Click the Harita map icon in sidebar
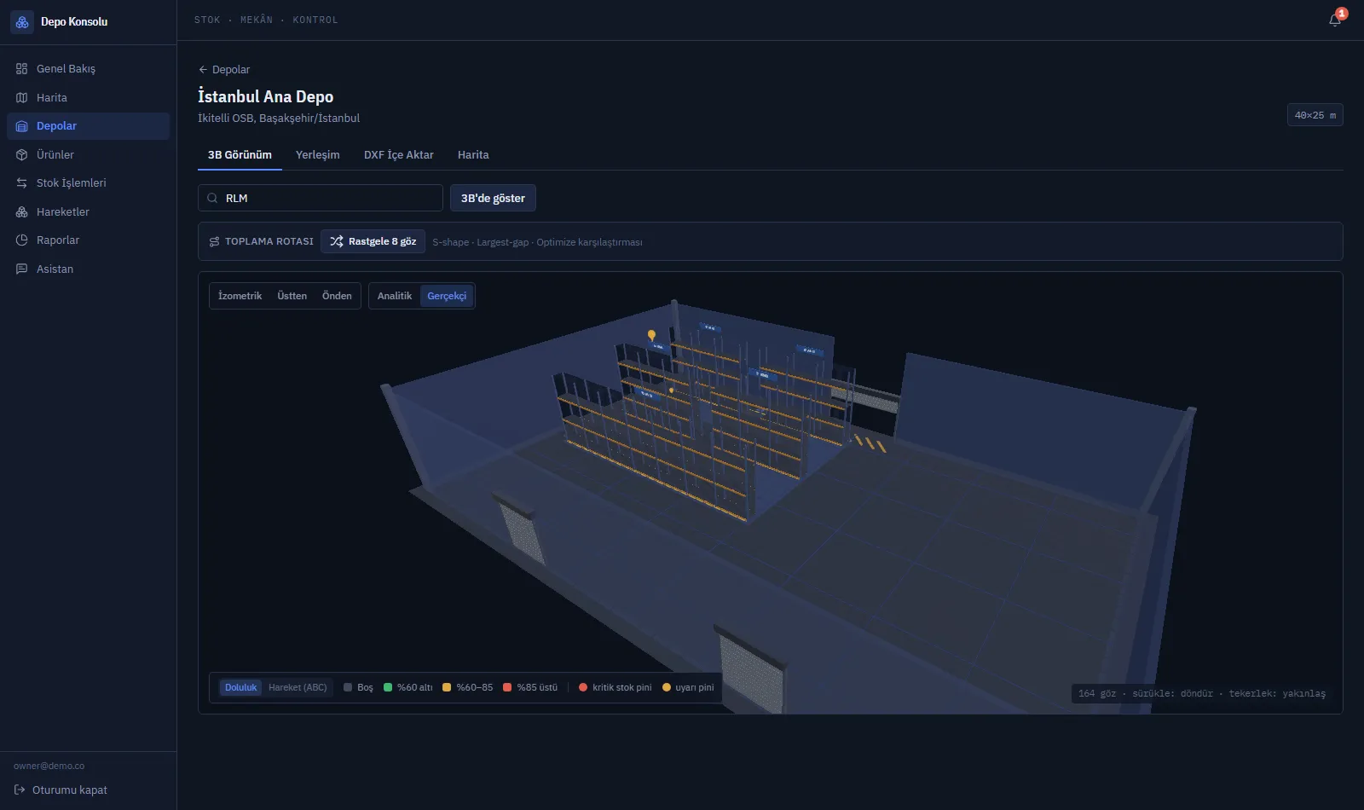This screenshot has width=1364, height=810. pyautogui.click(x=22, y=97)
